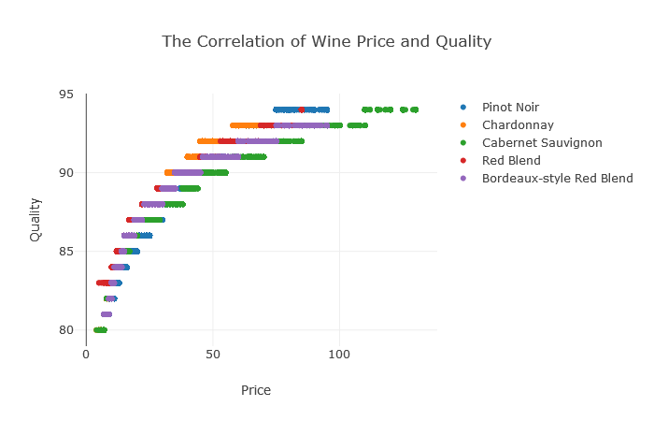654x421 pixels.
Task: Click the 100 tick label on Price axis
Action: pyautogui.click(x=339, y=355)
